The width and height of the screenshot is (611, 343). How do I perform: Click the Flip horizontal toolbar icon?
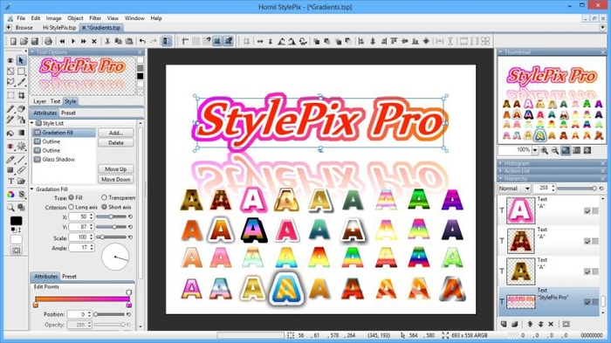(260, 41)
